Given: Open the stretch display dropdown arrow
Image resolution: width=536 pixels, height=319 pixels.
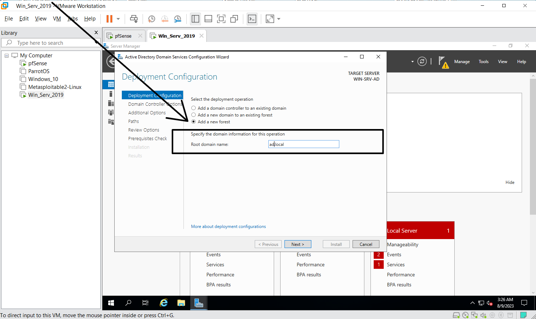Looking at the screenshot, I should pos(279,19).
